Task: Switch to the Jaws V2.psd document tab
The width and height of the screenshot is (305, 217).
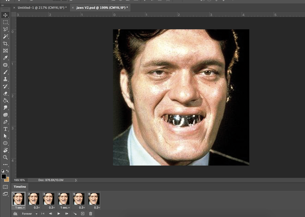Action: (x=102, y=8)
